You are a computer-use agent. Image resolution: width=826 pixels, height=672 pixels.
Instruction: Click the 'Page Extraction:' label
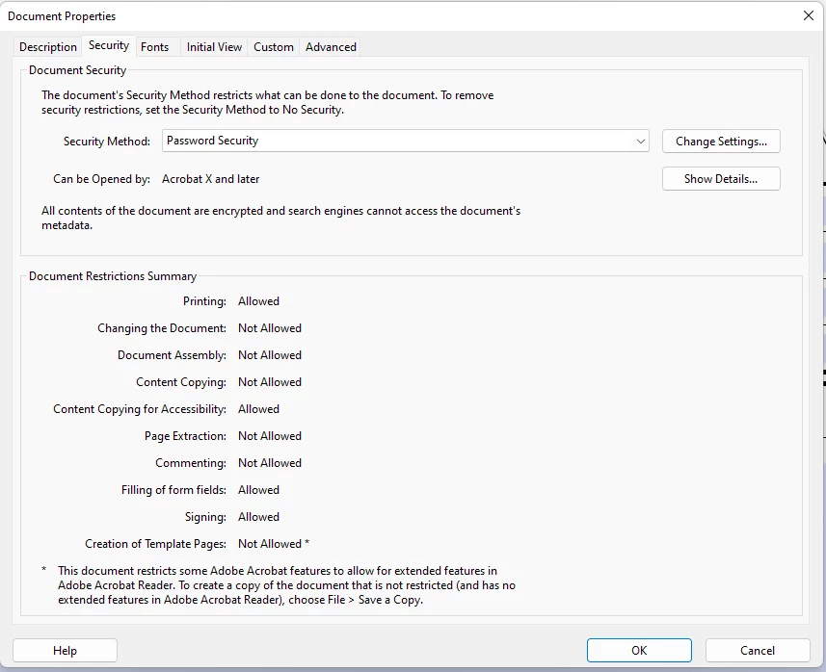[x=185, y=436]
